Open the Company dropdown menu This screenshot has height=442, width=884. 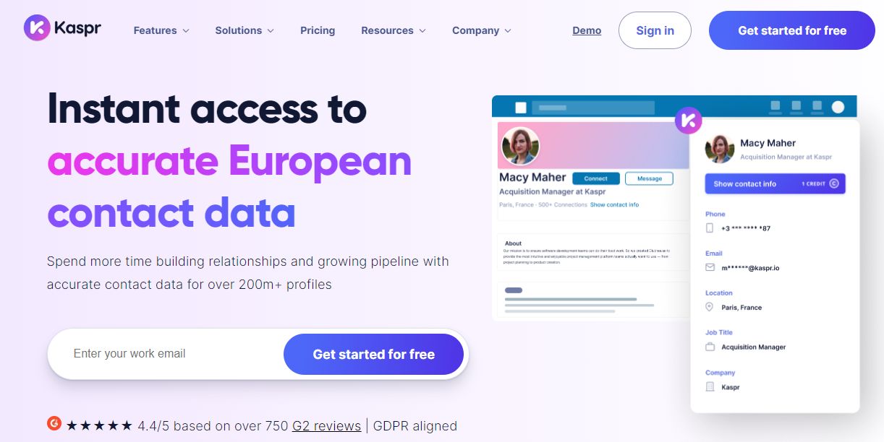[482, 30]
